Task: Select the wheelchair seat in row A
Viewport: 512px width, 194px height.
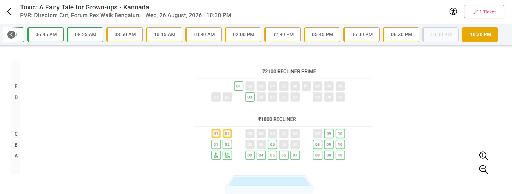Action: tap(216, 155)
